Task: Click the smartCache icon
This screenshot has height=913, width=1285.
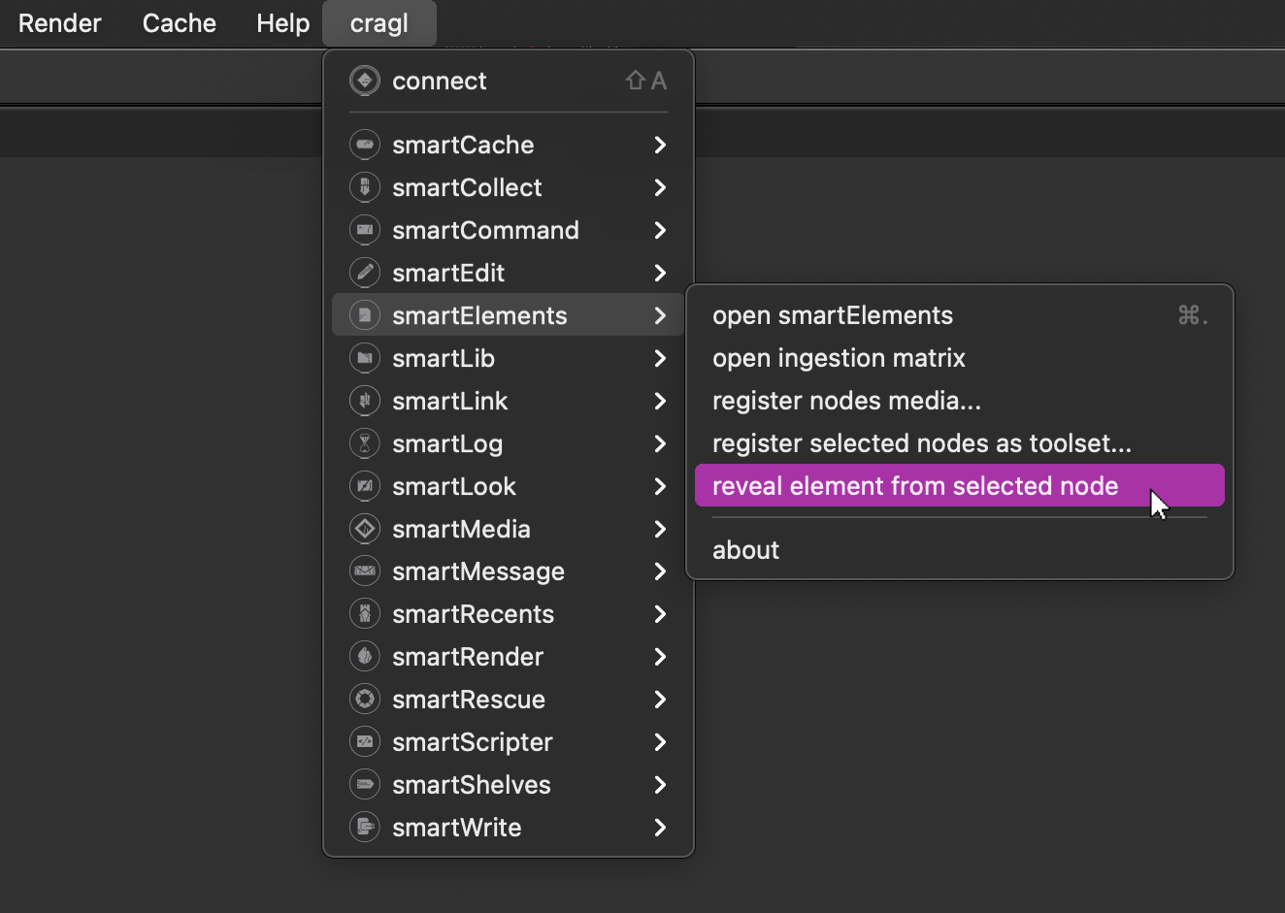Action: click(365, 145)
